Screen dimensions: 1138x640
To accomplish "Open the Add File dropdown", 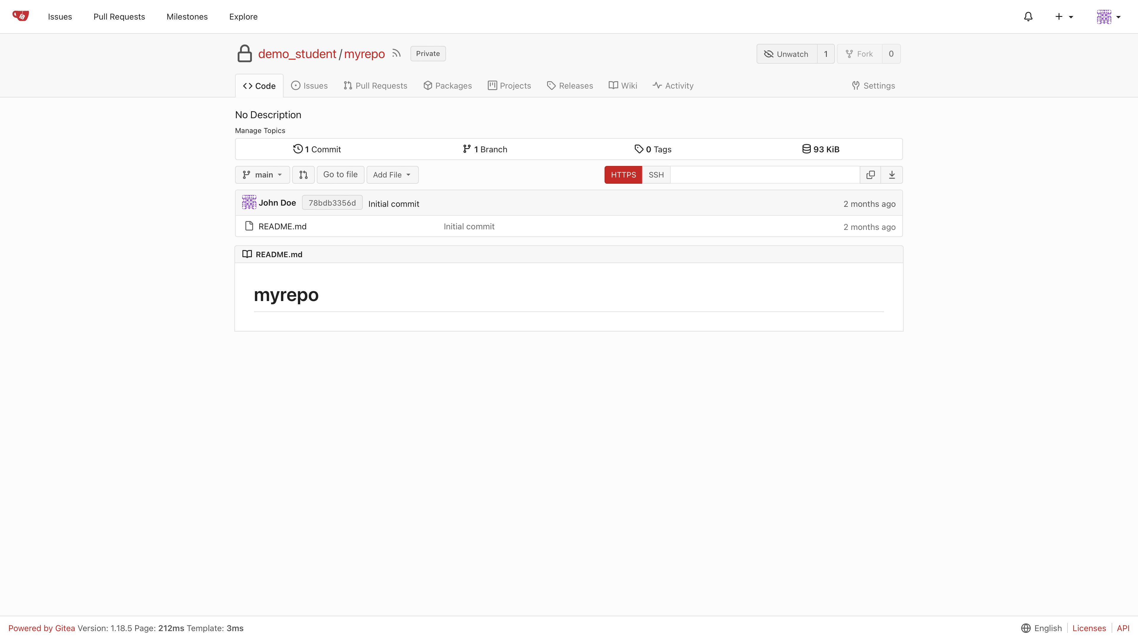I will 392,175.
